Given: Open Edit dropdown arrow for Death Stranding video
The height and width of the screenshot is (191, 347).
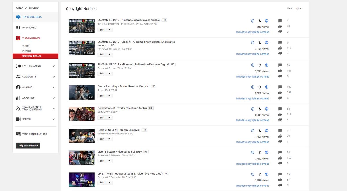Looking at the screenshot, I should pyautogui.click(x=109, y=96).
